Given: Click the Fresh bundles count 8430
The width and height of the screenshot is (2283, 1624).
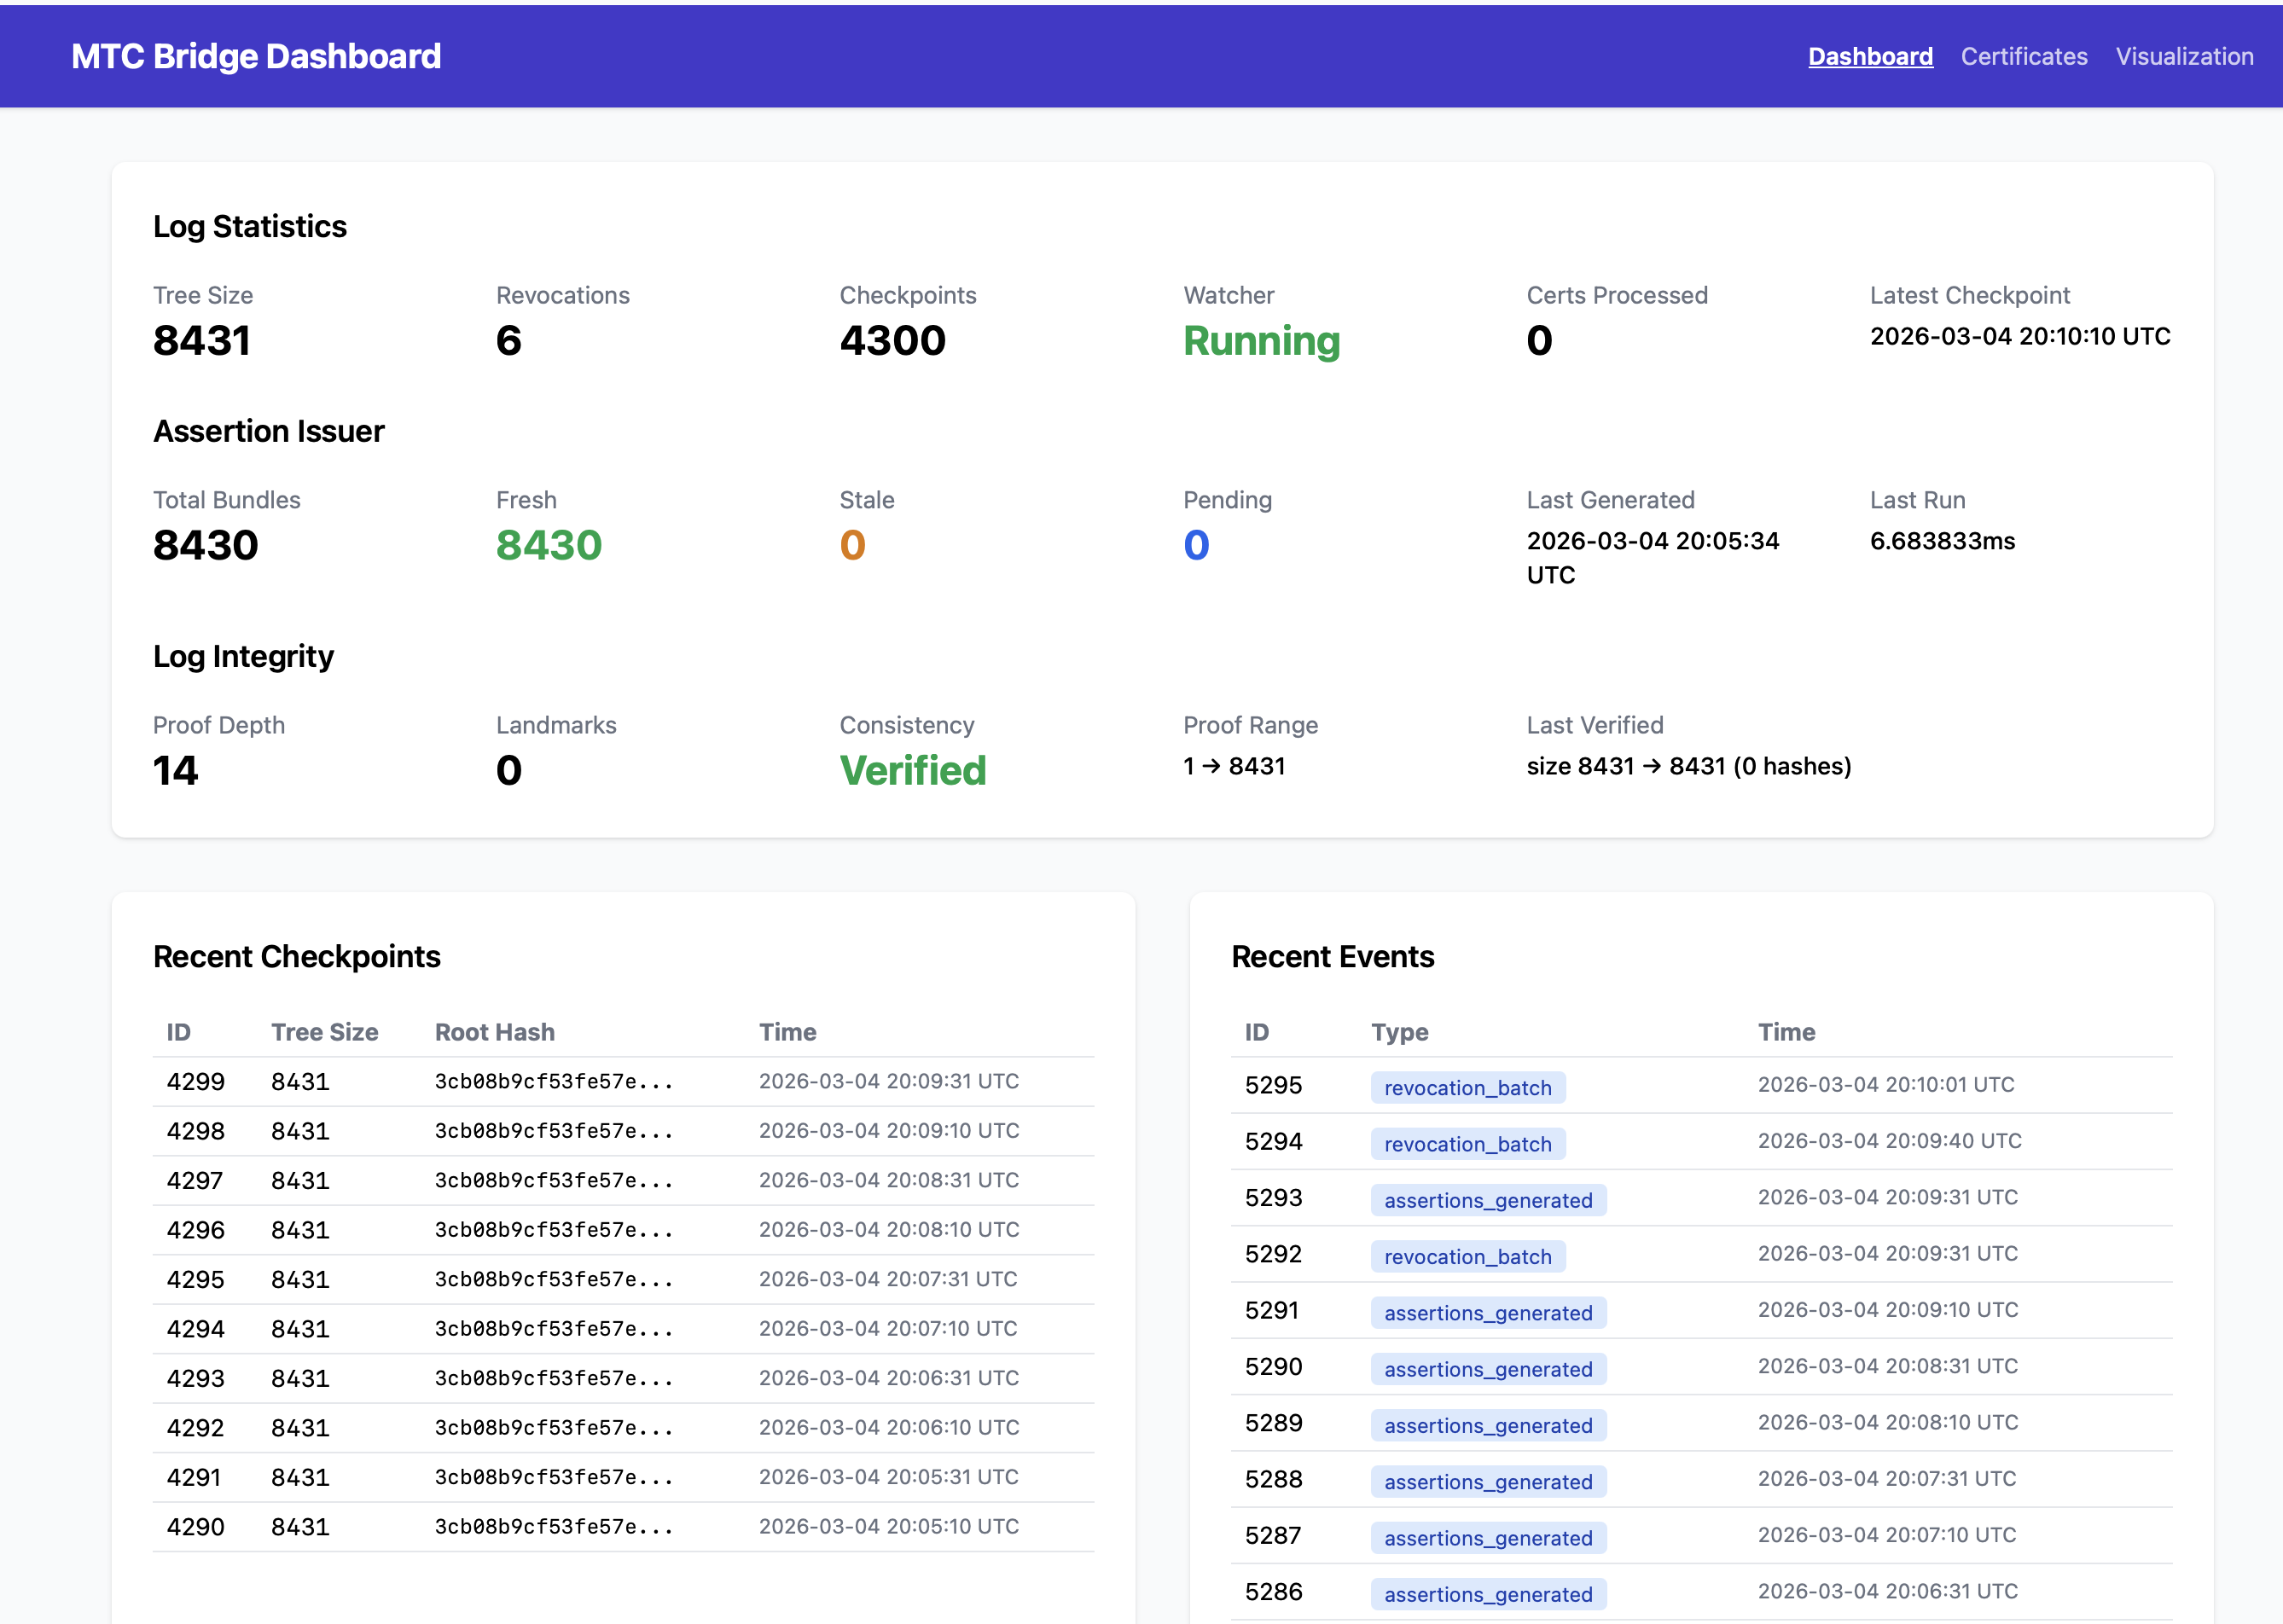Looking at the screenshot, I should (x=548, y=545).
